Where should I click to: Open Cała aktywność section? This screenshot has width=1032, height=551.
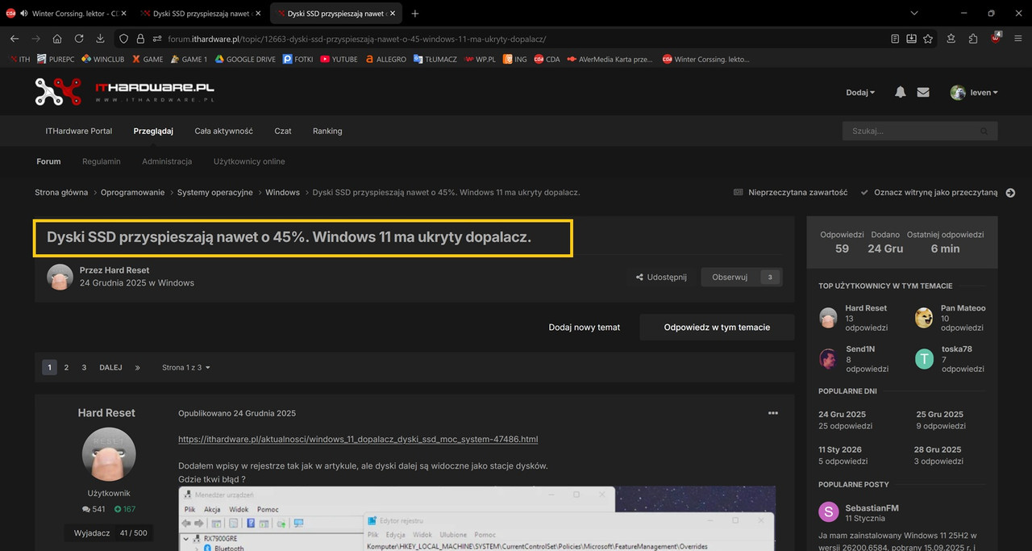click(223, 131)
